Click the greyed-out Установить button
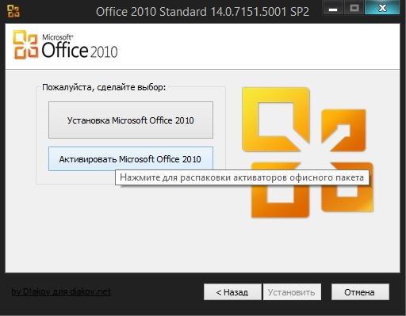 [x=292, y=292]
